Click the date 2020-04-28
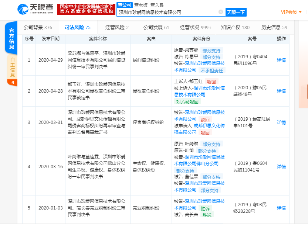 point(51,91)
